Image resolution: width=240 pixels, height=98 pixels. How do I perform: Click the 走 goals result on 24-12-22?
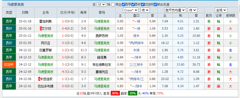pos(230,50)
